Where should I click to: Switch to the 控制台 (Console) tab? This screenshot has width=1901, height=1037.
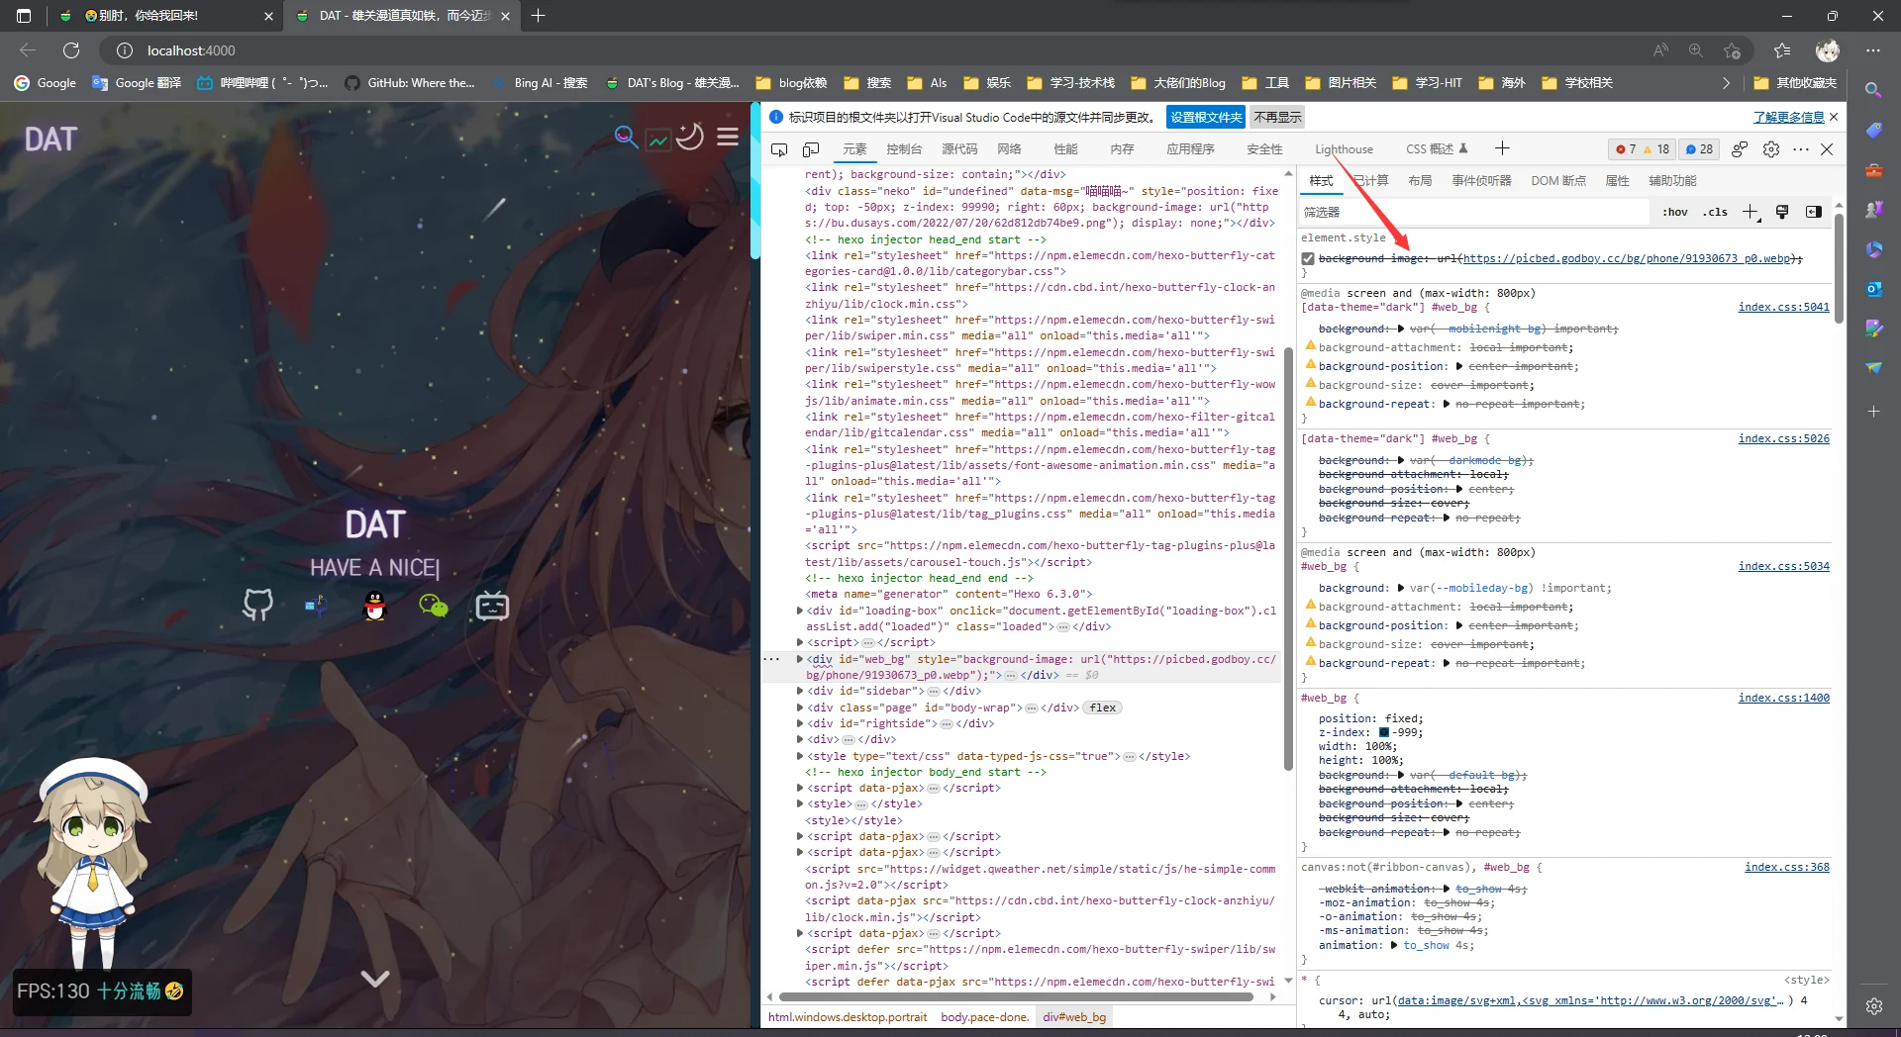point(904,149)
